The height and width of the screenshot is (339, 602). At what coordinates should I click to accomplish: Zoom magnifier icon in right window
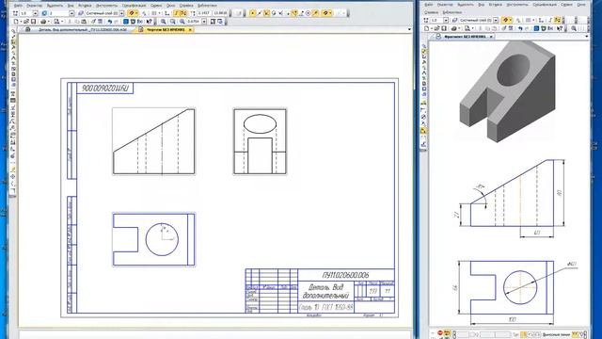pos(574,28)
